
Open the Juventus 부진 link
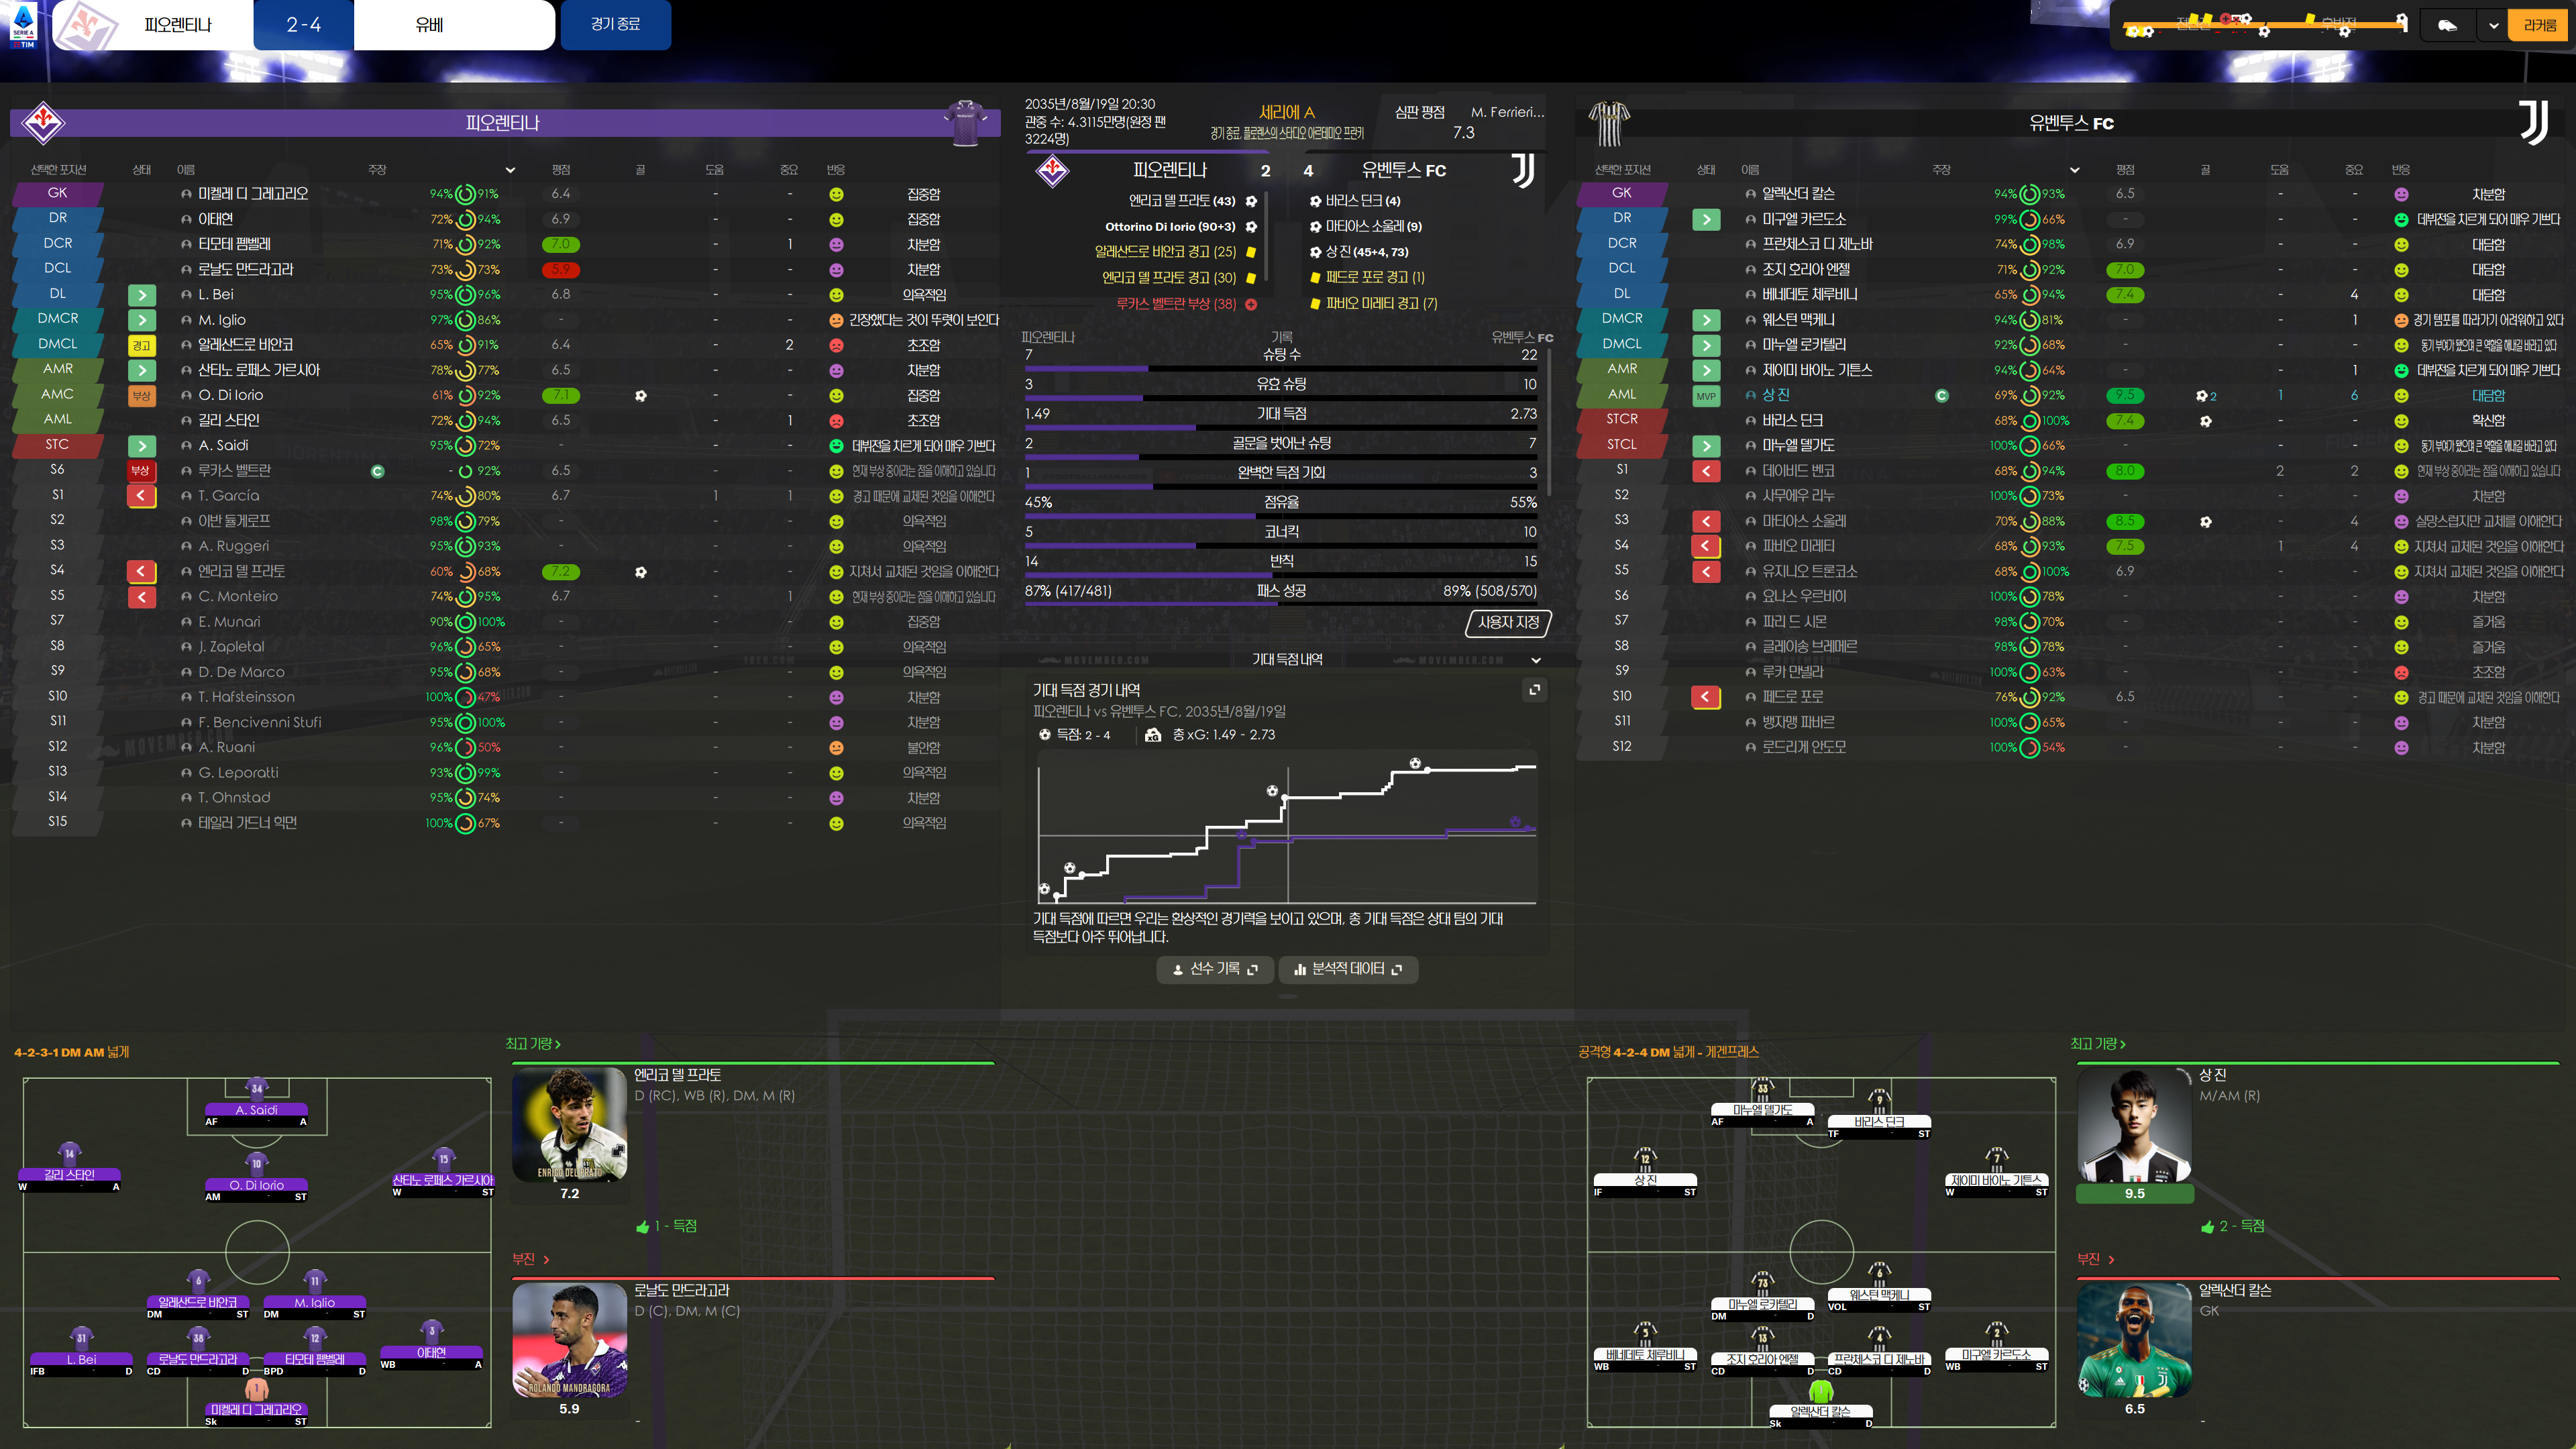coord(2095,1259)
